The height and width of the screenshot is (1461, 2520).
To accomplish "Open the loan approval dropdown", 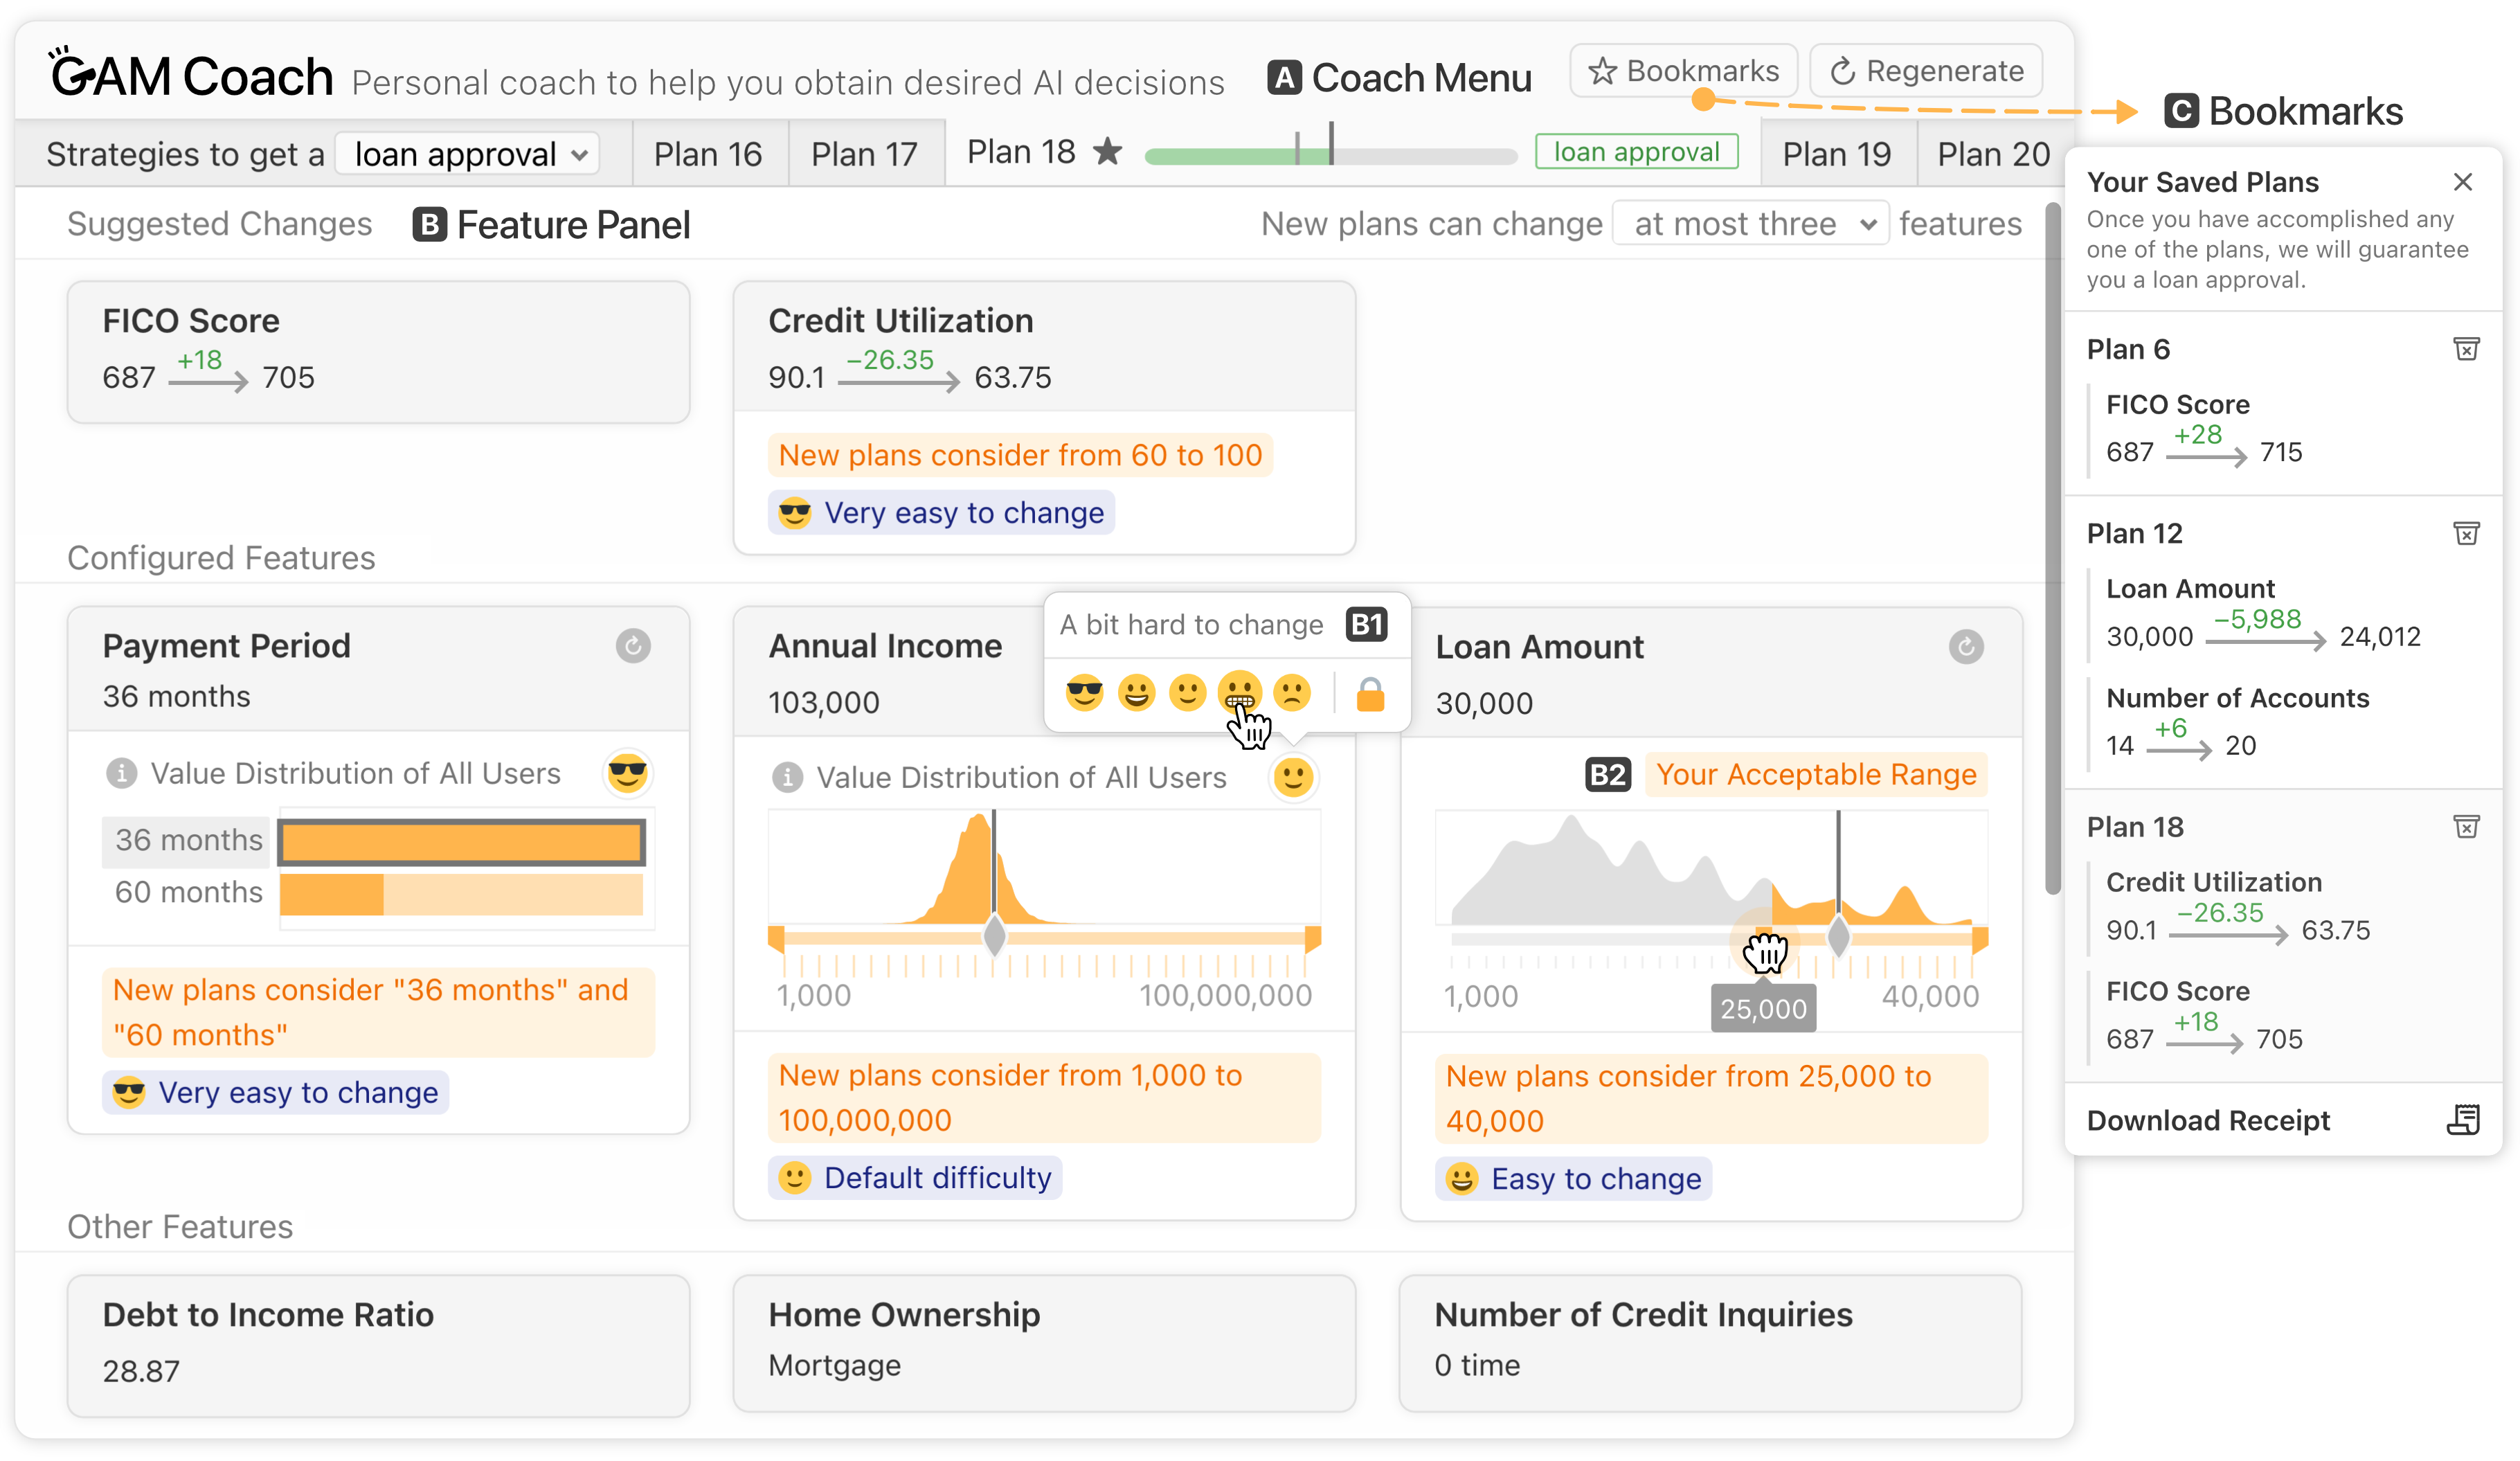I will [x=467, y=154].
